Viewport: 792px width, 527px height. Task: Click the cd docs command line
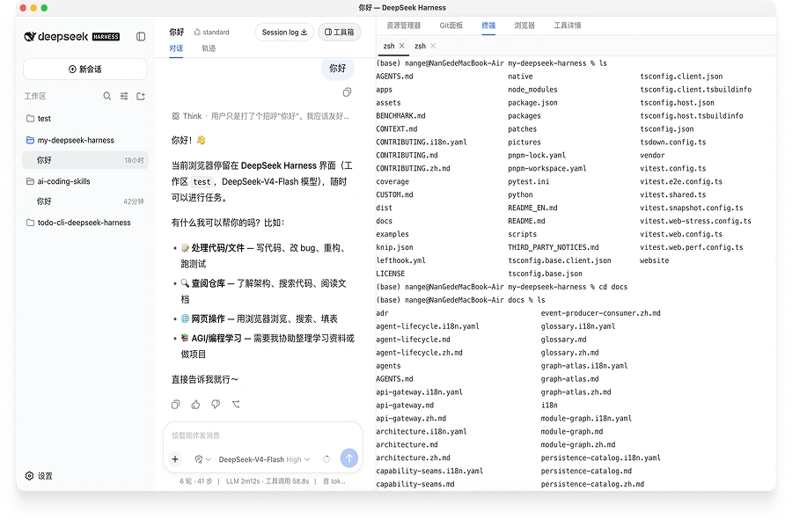tap(502, 286)
